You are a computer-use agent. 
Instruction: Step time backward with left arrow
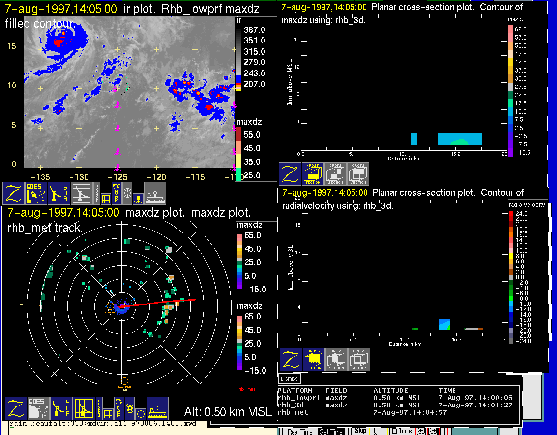421,431
